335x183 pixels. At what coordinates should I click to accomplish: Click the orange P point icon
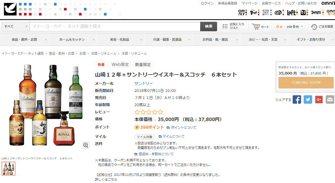point(137,127)
